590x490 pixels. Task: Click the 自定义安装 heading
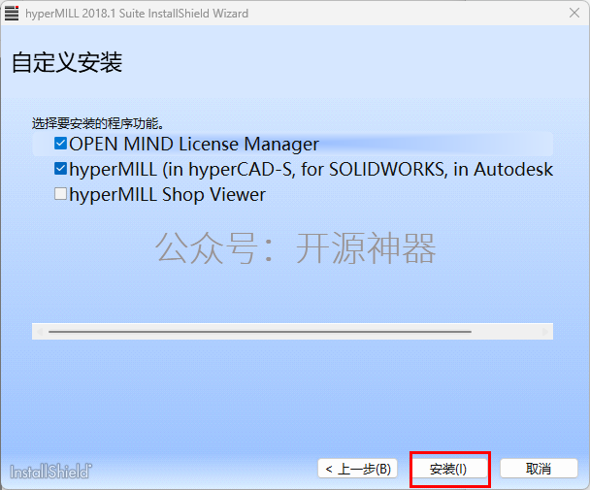tap(67, 62)
